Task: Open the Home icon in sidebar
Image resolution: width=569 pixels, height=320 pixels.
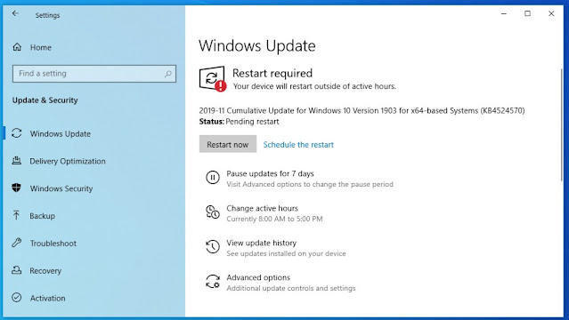Action: [x=17, y=47]
